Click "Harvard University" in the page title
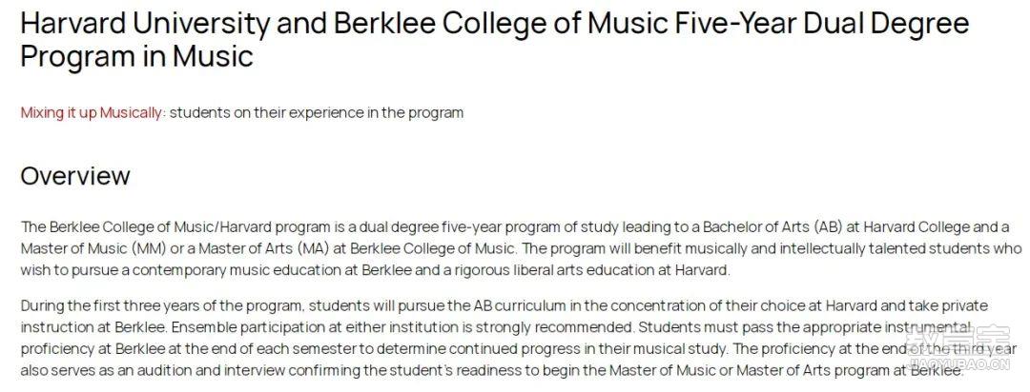1030x392 pixels. tap(145, 24)
